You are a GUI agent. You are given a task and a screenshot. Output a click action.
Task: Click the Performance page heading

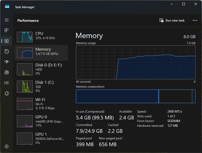(x=28, y=20)
